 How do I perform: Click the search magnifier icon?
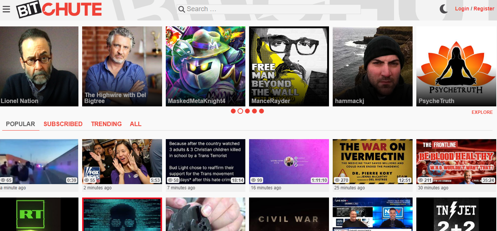(182, 9)
